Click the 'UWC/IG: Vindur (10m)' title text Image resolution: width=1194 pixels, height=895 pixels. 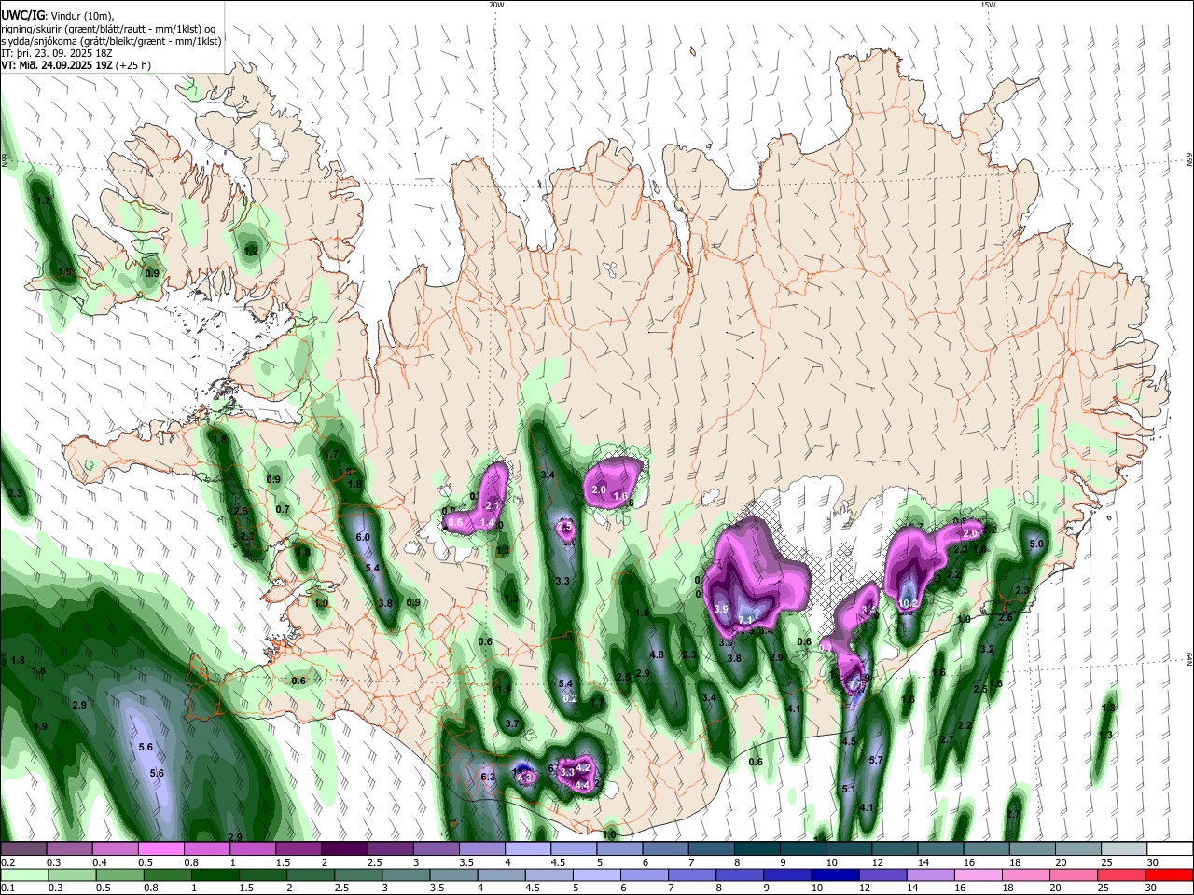(58, 15)
